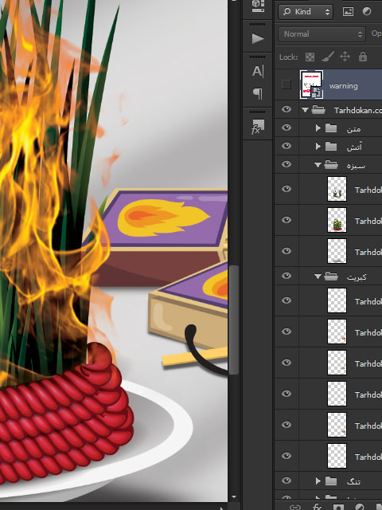This screenshot has height=510, width=382.
Task: Hide the آتش folder
Action: pyautogui.click(x=286, y=146)
